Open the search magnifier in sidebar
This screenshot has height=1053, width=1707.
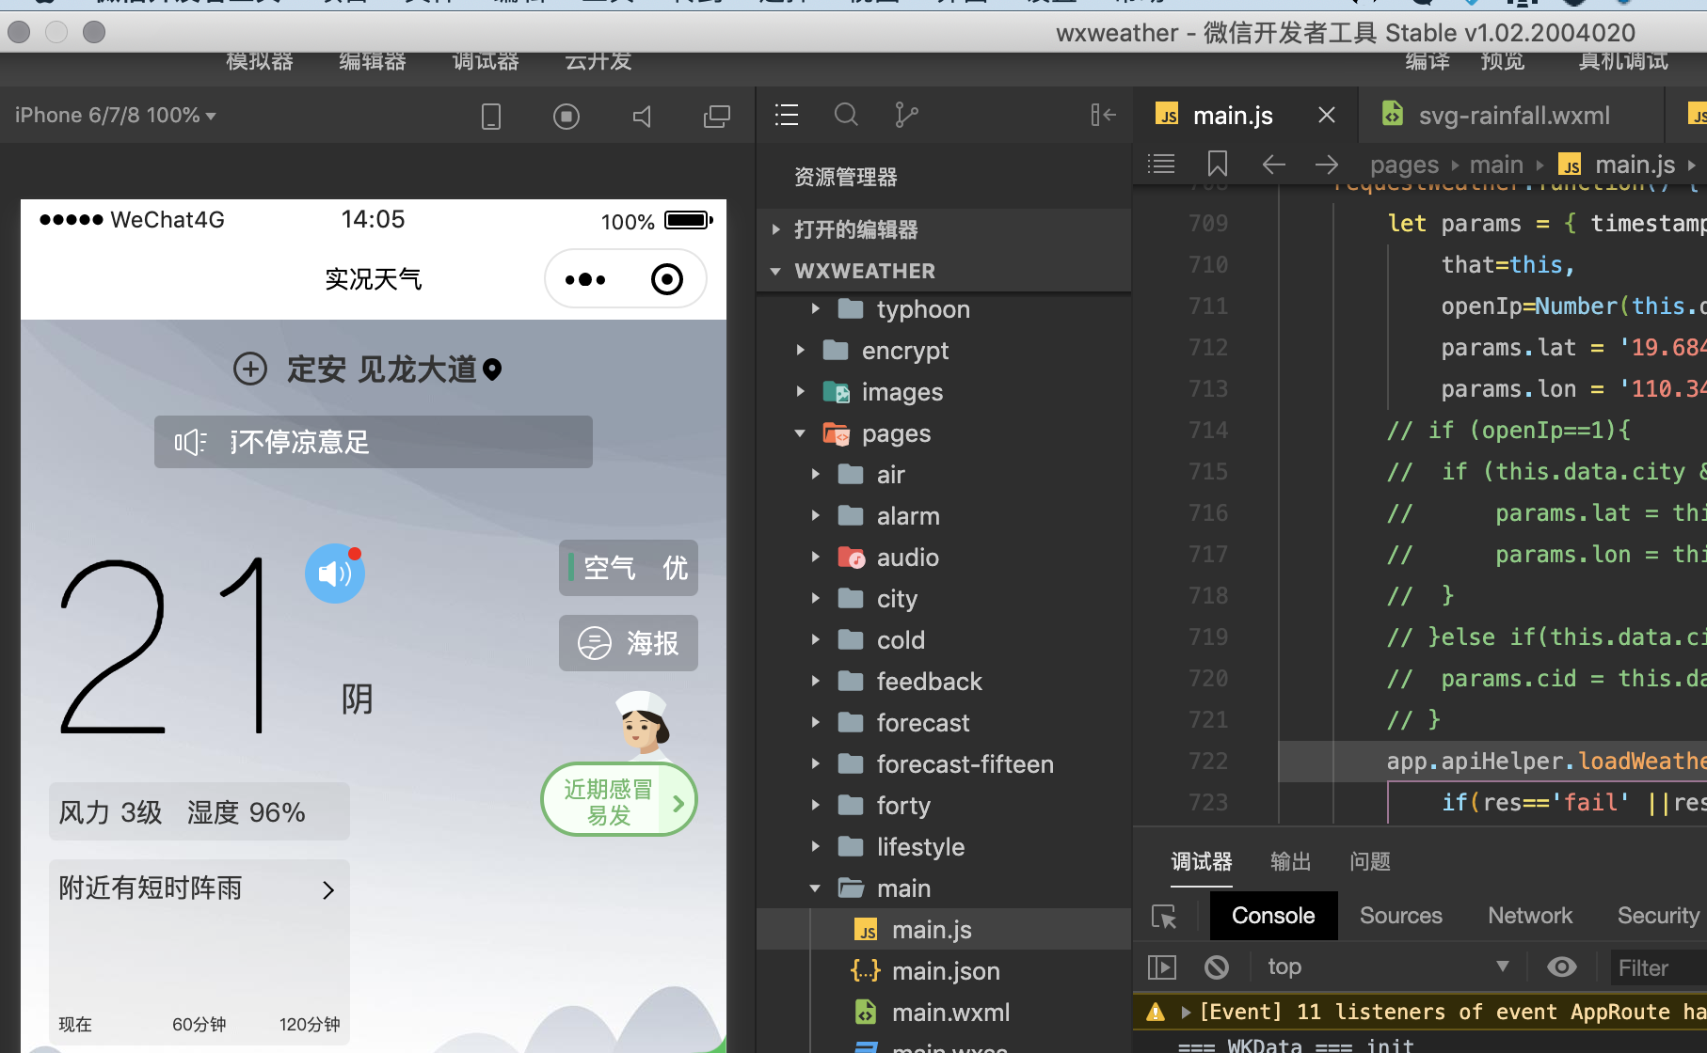point(846,115)
